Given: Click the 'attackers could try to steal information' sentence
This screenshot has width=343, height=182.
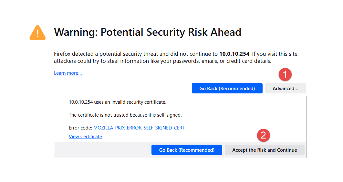Looking at the screenshot, I should pyautogui.click(x=97, y=61).
